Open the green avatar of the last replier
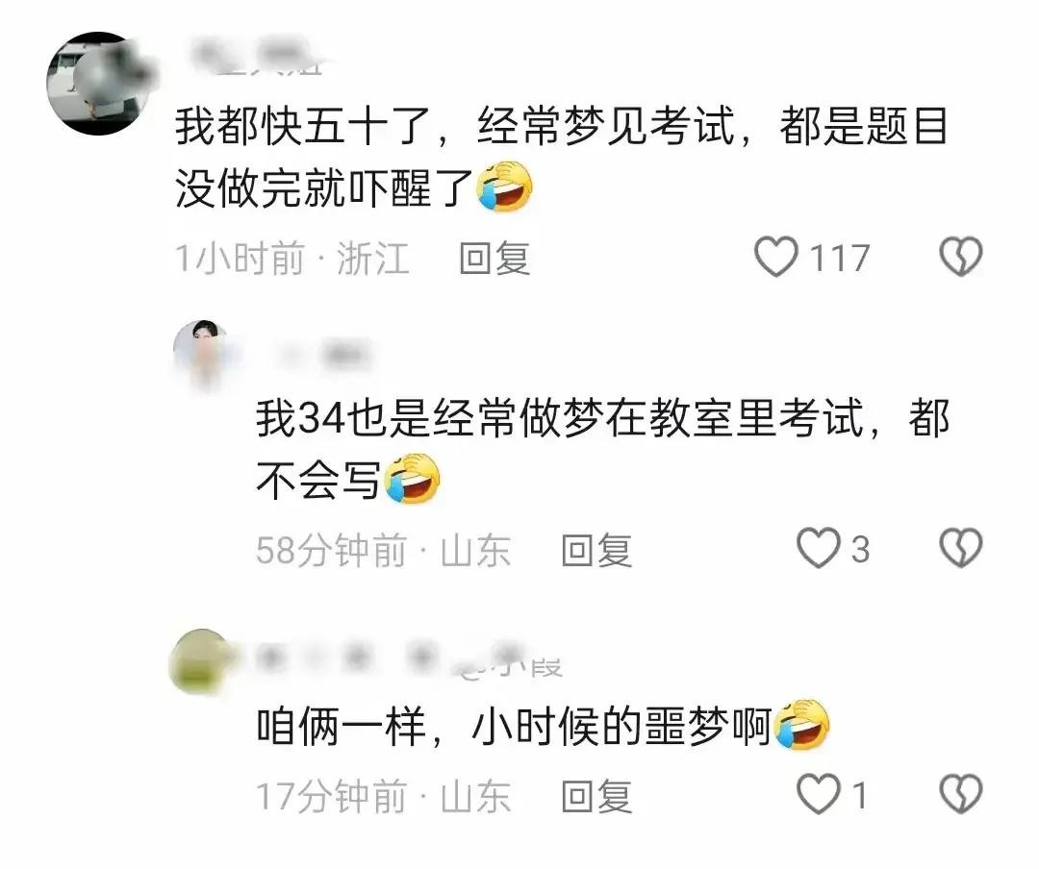1039x869 pixels. [202, 661]
